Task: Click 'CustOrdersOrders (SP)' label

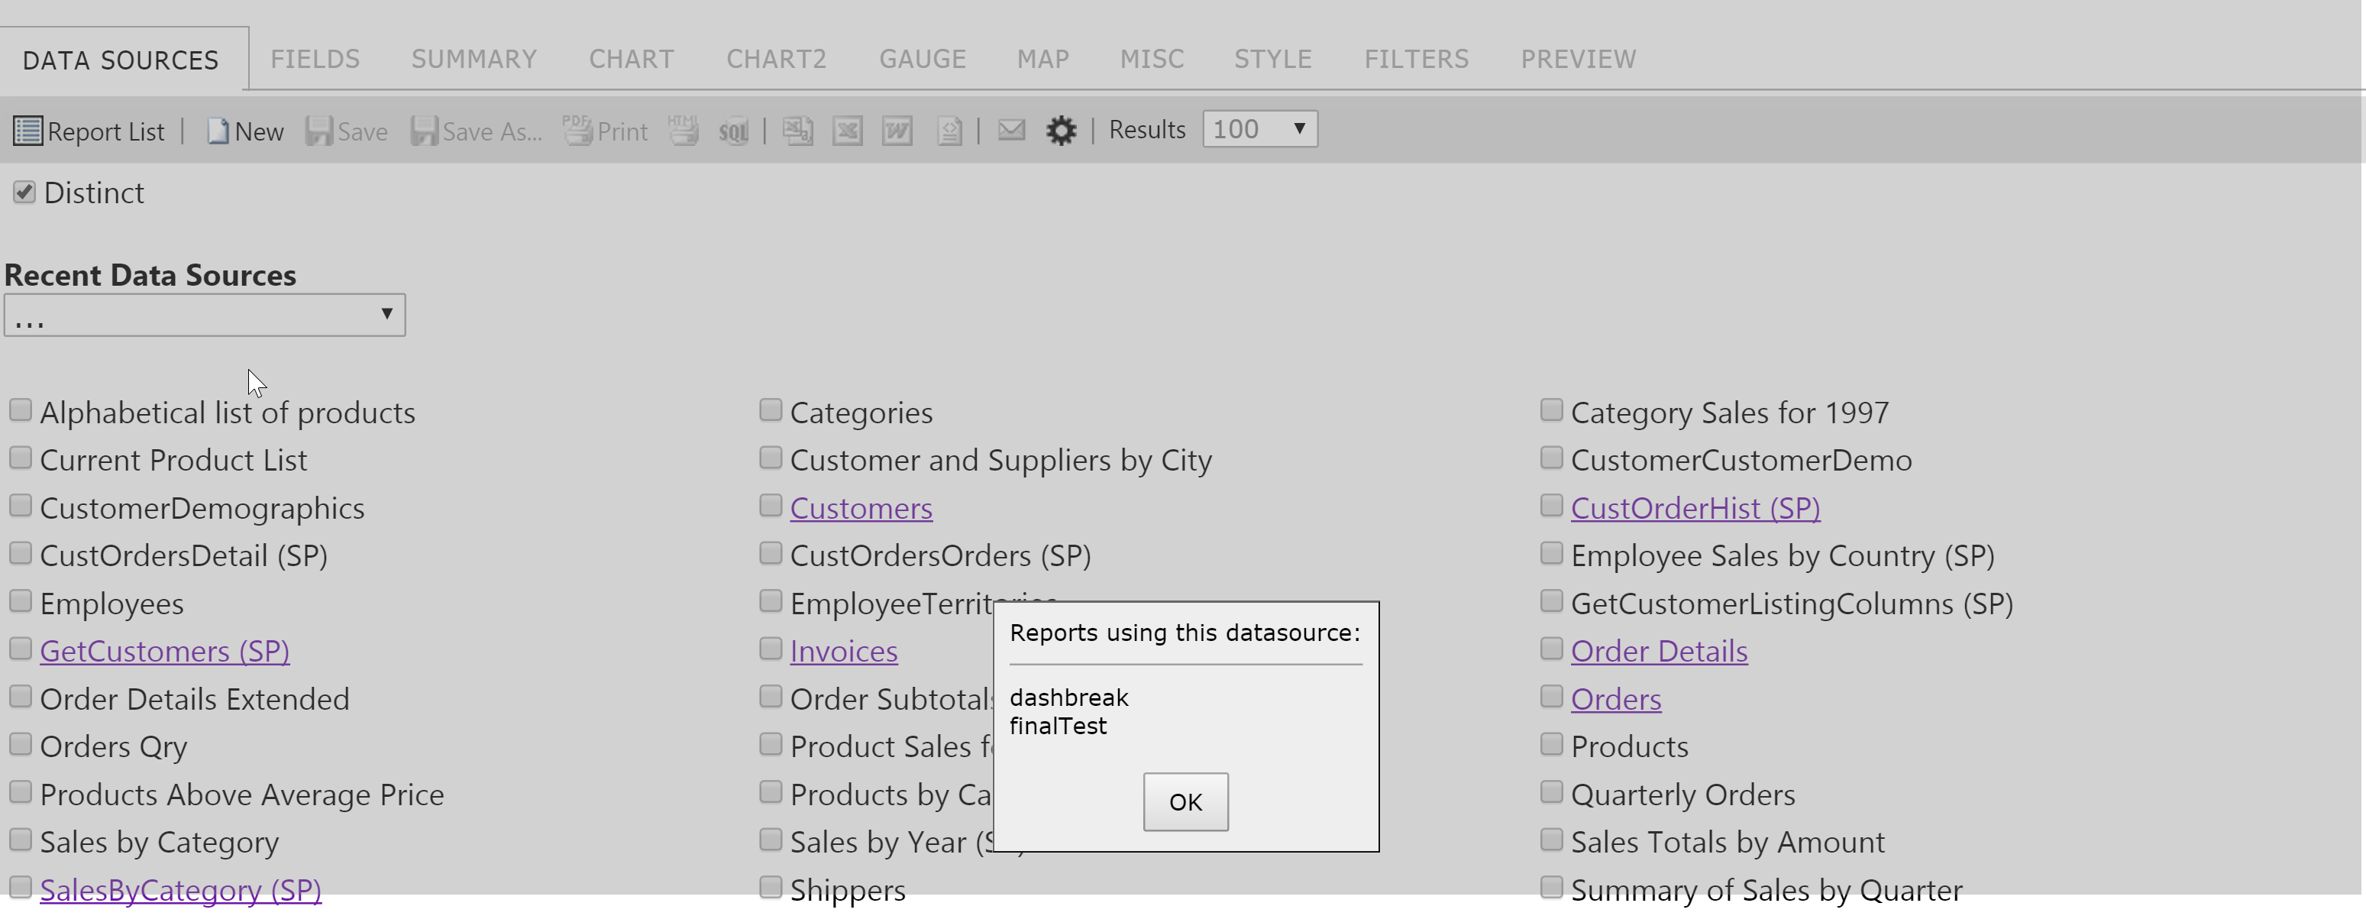Action: tap(941, 556)
